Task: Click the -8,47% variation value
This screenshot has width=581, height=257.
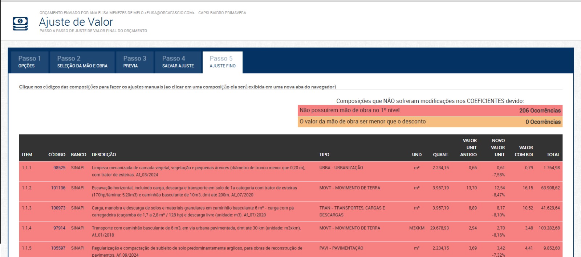Action: coord(499,195)
